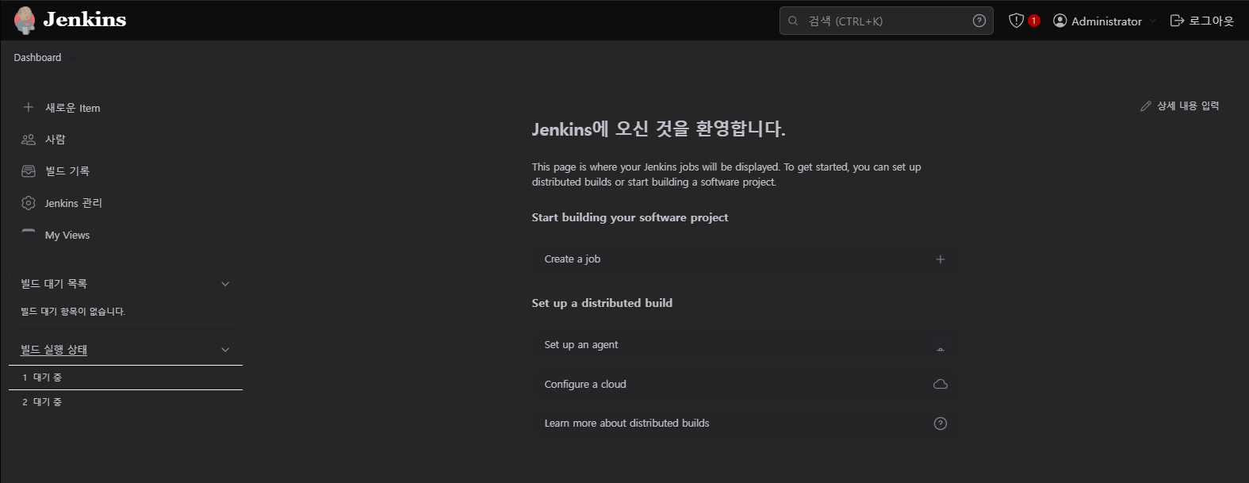Click the 빌드 대기 항목이 없습니다. message
1249x483 pixels.
(x=73, y=311)
